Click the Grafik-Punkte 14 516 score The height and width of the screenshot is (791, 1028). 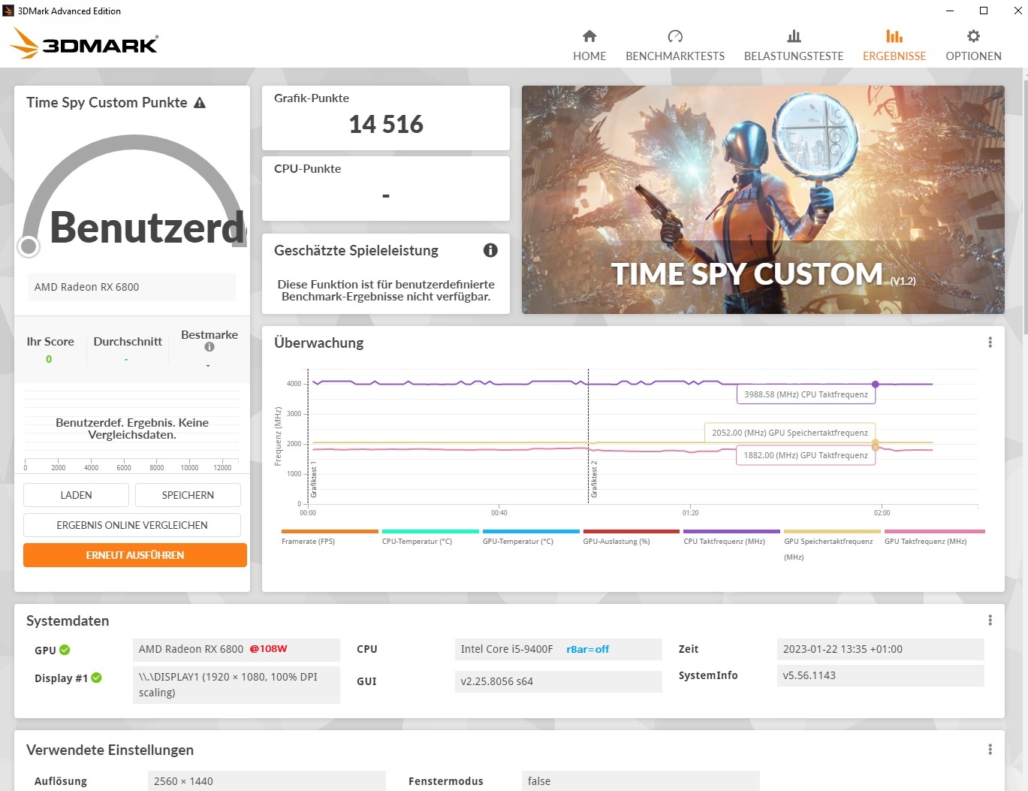(386, 124)
